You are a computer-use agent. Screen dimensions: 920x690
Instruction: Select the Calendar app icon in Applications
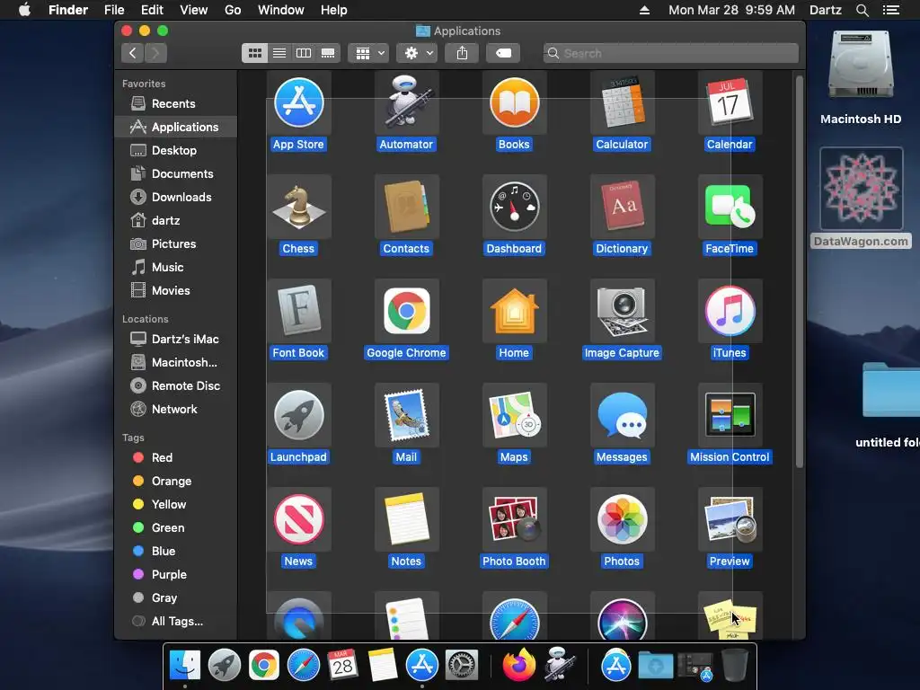coord(730,102)
